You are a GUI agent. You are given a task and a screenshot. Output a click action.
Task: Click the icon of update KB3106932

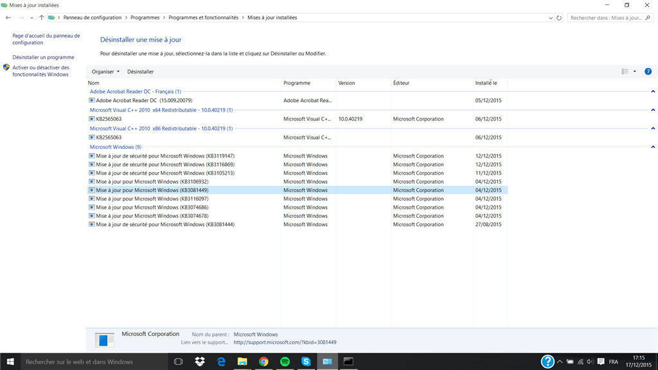(x=92, y=182)
